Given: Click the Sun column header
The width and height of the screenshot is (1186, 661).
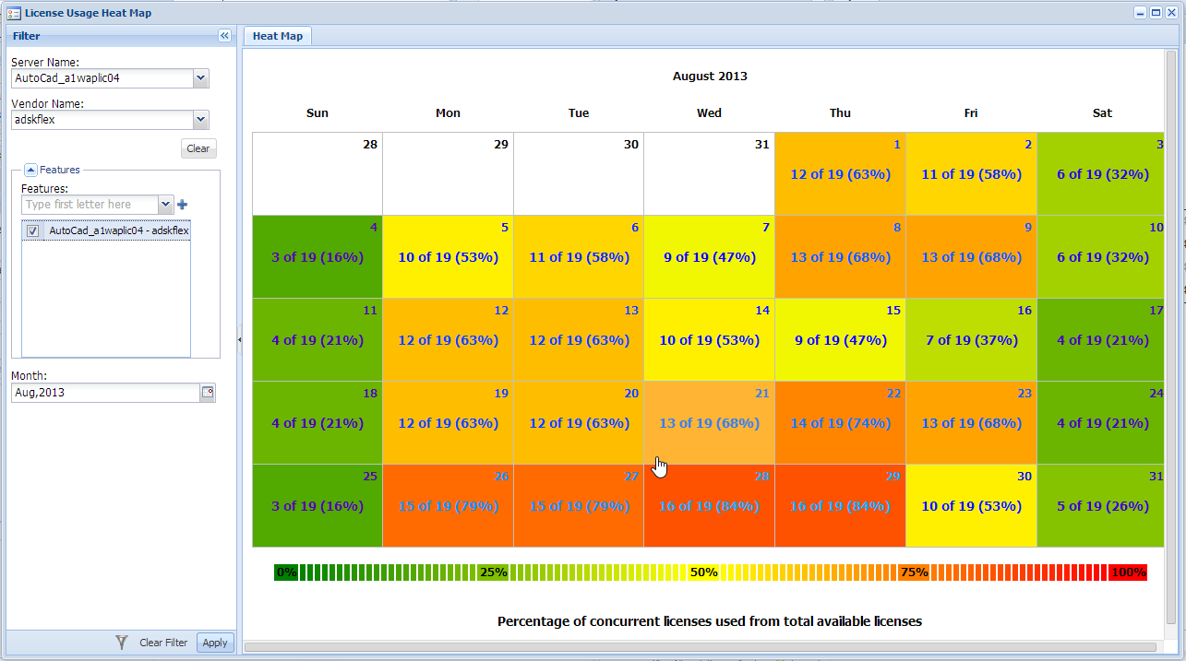Looking at the screenshot, I should pyautogui.click(x=317, y=113).
